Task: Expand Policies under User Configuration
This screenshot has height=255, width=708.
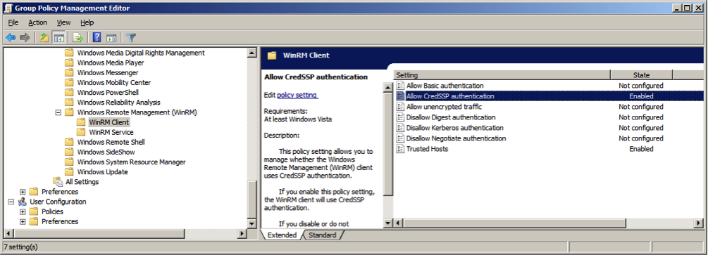Action: [x=23, y=211]
